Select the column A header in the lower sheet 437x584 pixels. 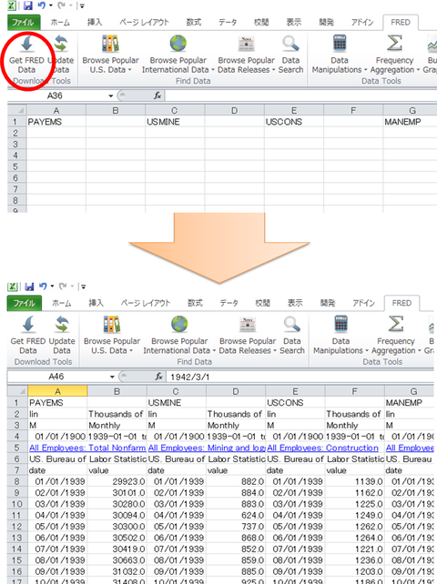(57, 391)
